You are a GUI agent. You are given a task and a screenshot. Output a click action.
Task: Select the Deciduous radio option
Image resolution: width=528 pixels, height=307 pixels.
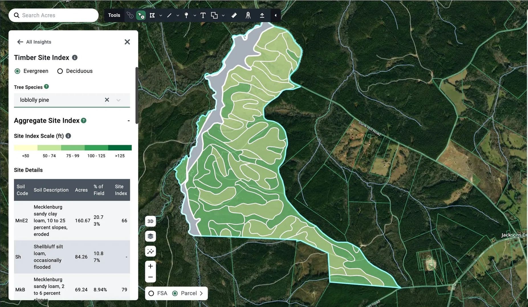(x=60, y=71)
